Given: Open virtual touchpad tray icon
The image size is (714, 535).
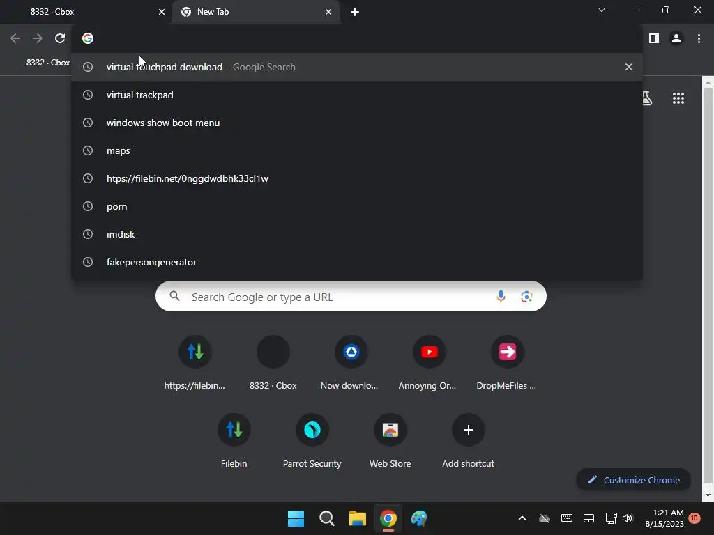Looking at the screenshot, I should coord(588,518).
